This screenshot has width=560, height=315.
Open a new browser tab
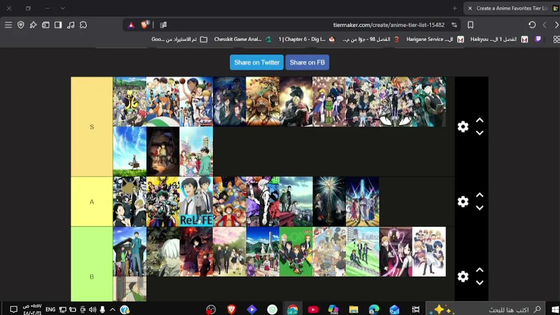(x=455, y=8)
